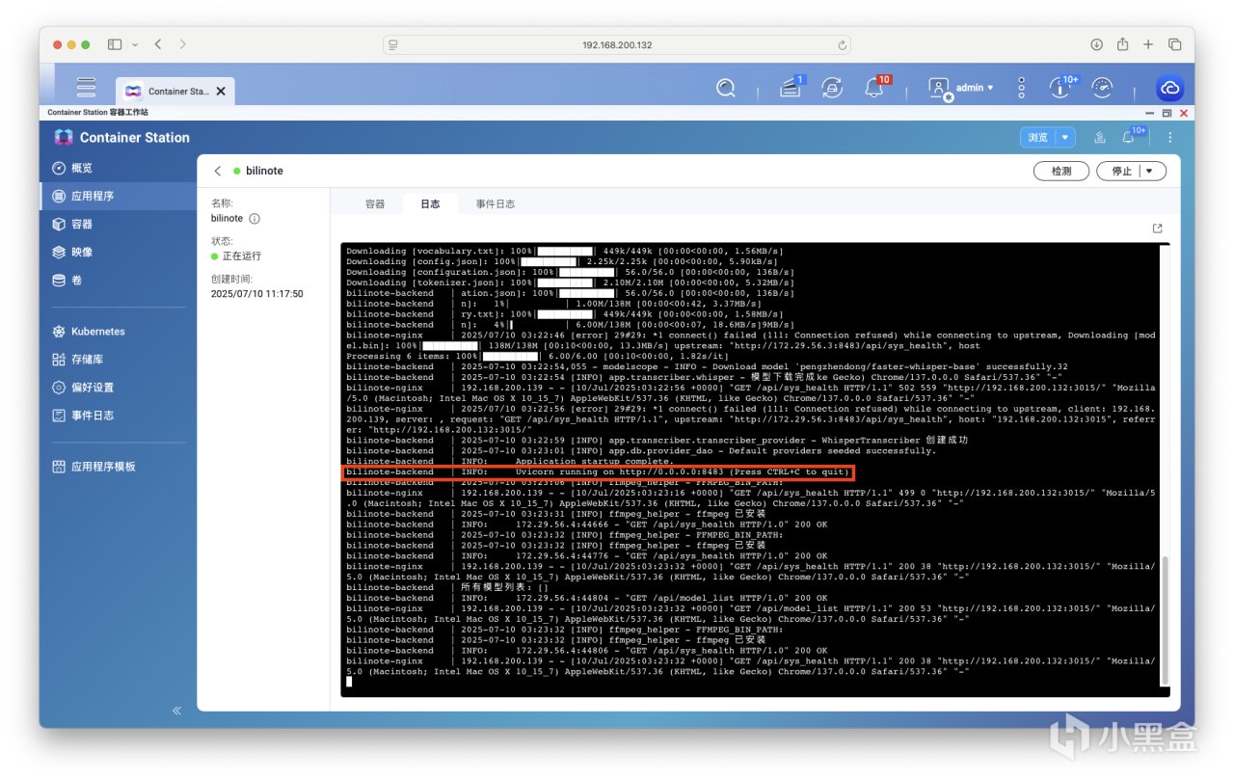This screenshot has width=1234, height=780.
Task: Open Container Station three-dot menu
Action: click(x=1170, y=138)
